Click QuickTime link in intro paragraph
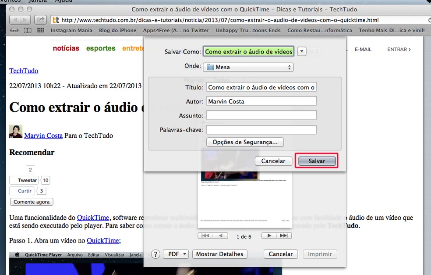This screenshot has width=431, height=275. 93,218
